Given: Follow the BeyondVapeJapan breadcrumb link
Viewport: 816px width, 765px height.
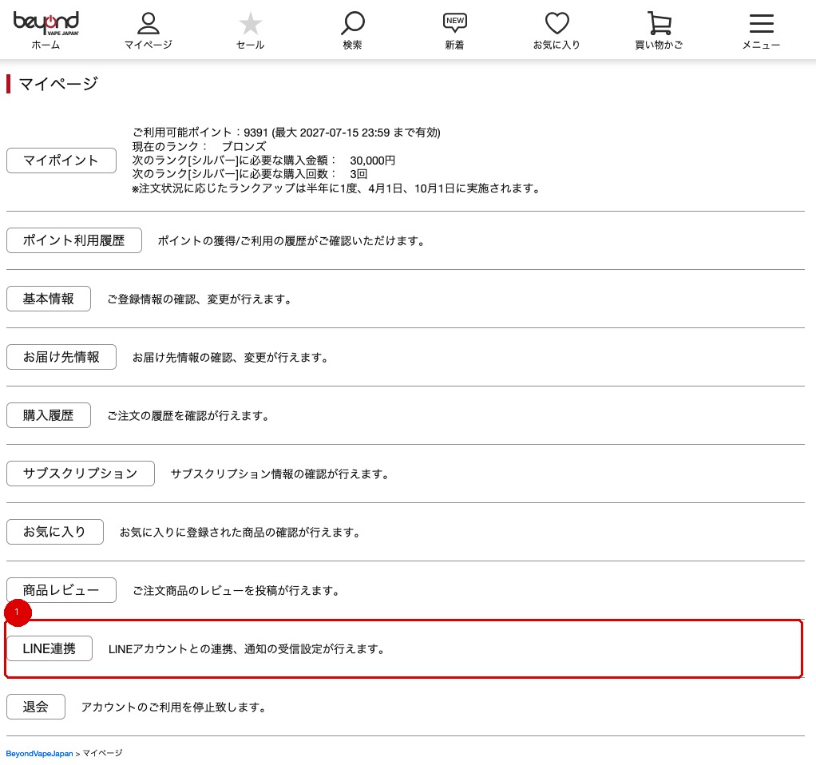Looking at the screenshot, I should tap(40, 754).
